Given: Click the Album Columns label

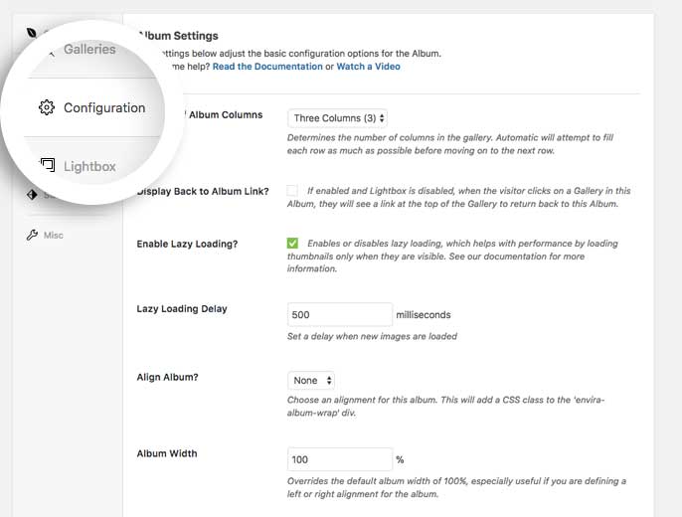Looking at the screenshot, I should (226, 114).
